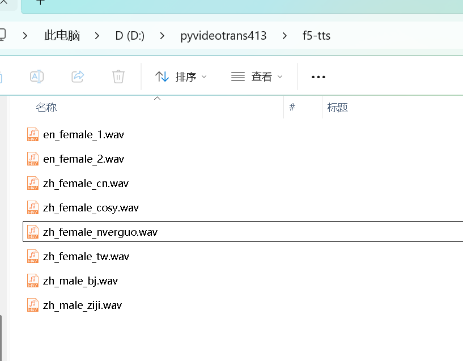Navigate to pyvideotrans413 folder breadcrumb
Viewport: 463px width, 361px height.
[223, 36]
